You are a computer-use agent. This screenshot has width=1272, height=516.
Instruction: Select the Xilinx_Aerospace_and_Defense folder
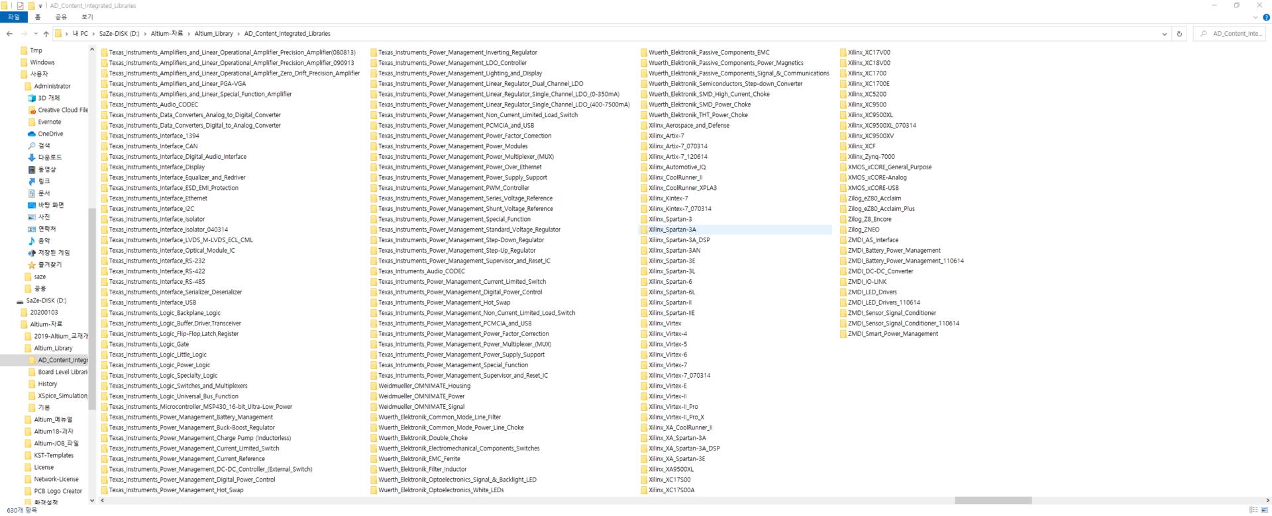[x=685, y=125]
